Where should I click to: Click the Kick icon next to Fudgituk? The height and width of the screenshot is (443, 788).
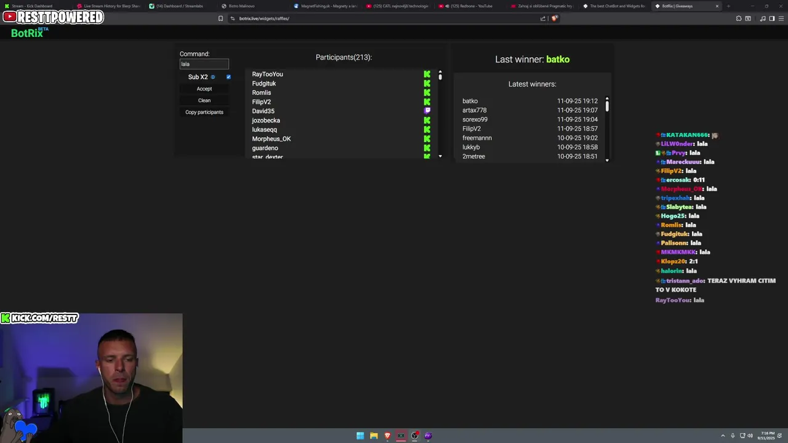[x=427, y=84]
